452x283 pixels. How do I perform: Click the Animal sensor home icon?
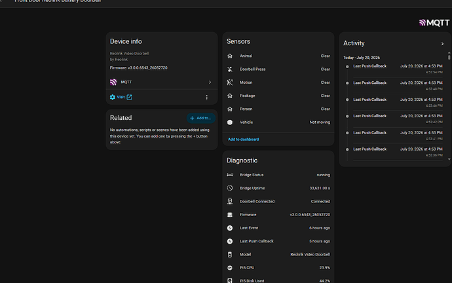230,56
